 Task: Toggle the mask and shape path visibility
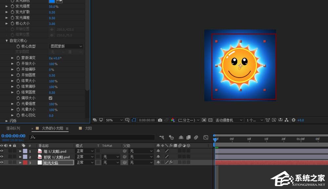pyautogui.click(x=133, y=120)
